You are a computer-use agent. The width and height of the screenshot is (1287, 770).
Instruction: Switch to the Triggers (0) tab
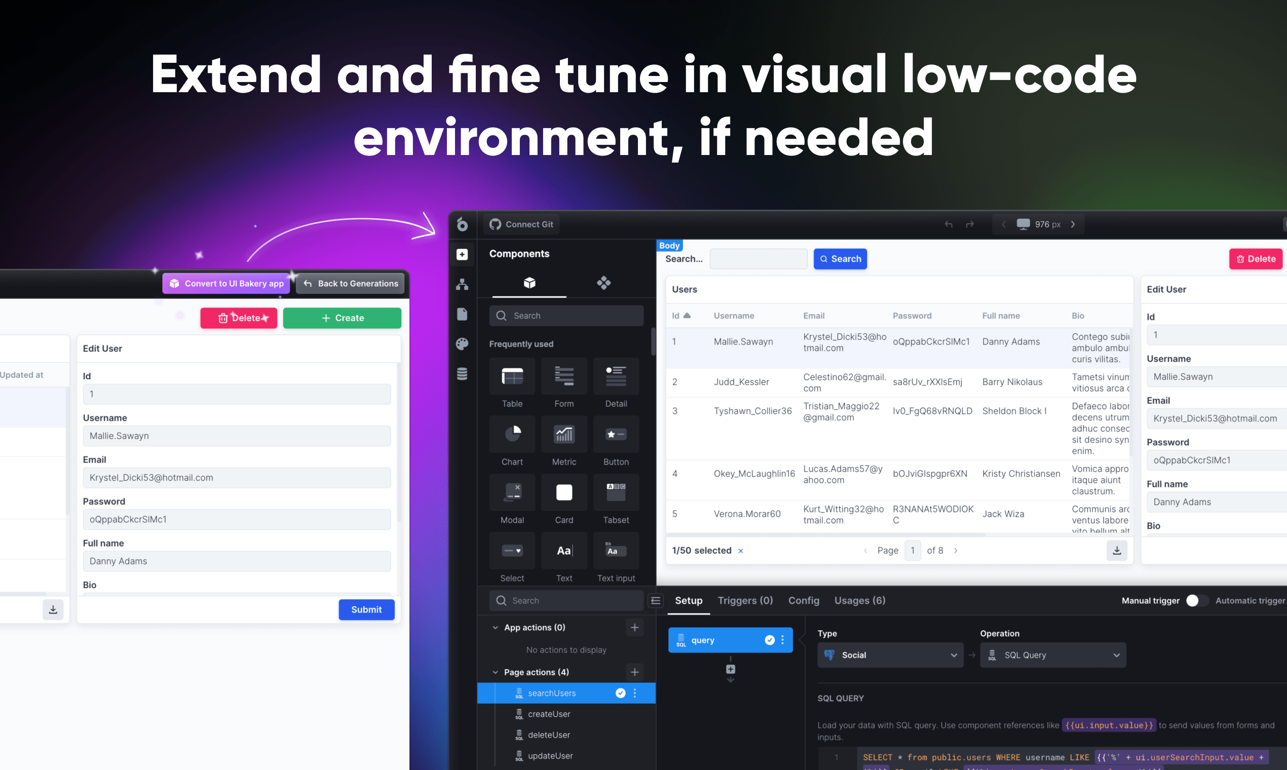pos(745,601)
